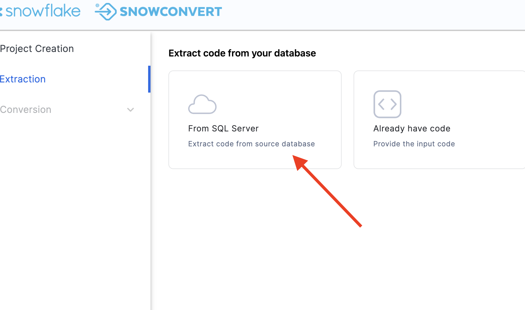
Task: Choose From SQL Server extraction option
Action: (255, 119)
